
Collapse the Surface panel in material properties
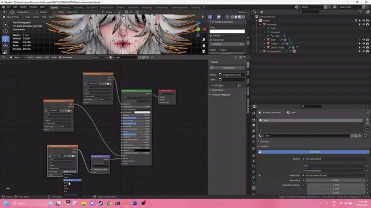click(264, 146)
